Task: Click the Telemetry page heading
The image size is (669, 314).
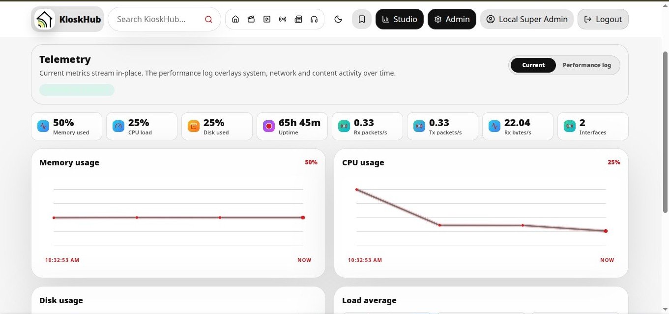Action: point(65,59)
